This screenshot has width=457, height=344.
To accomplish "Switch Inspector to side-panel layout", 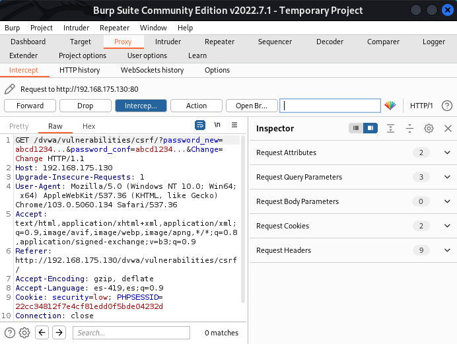I will (370, 128).
